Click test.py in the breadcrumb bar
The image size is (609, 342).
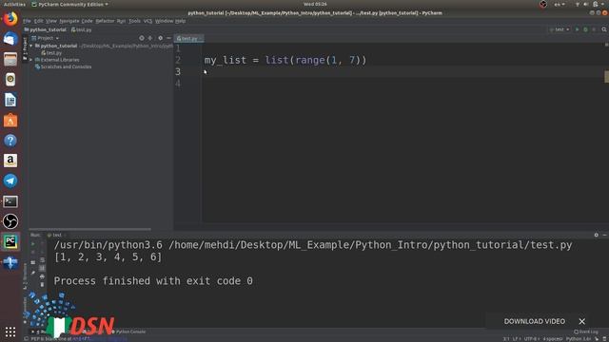82,29
